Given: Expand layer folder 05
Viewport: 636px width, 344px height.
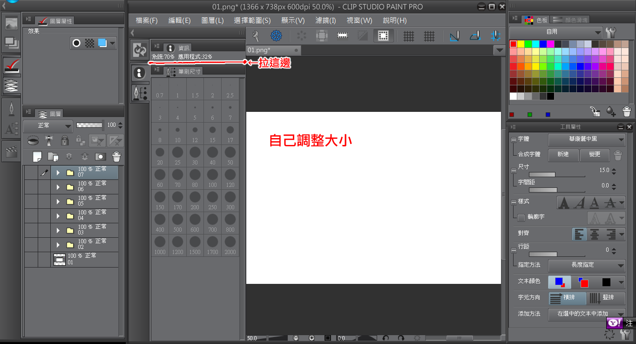Looking at the screenshot, I should (x=58, y=201).
